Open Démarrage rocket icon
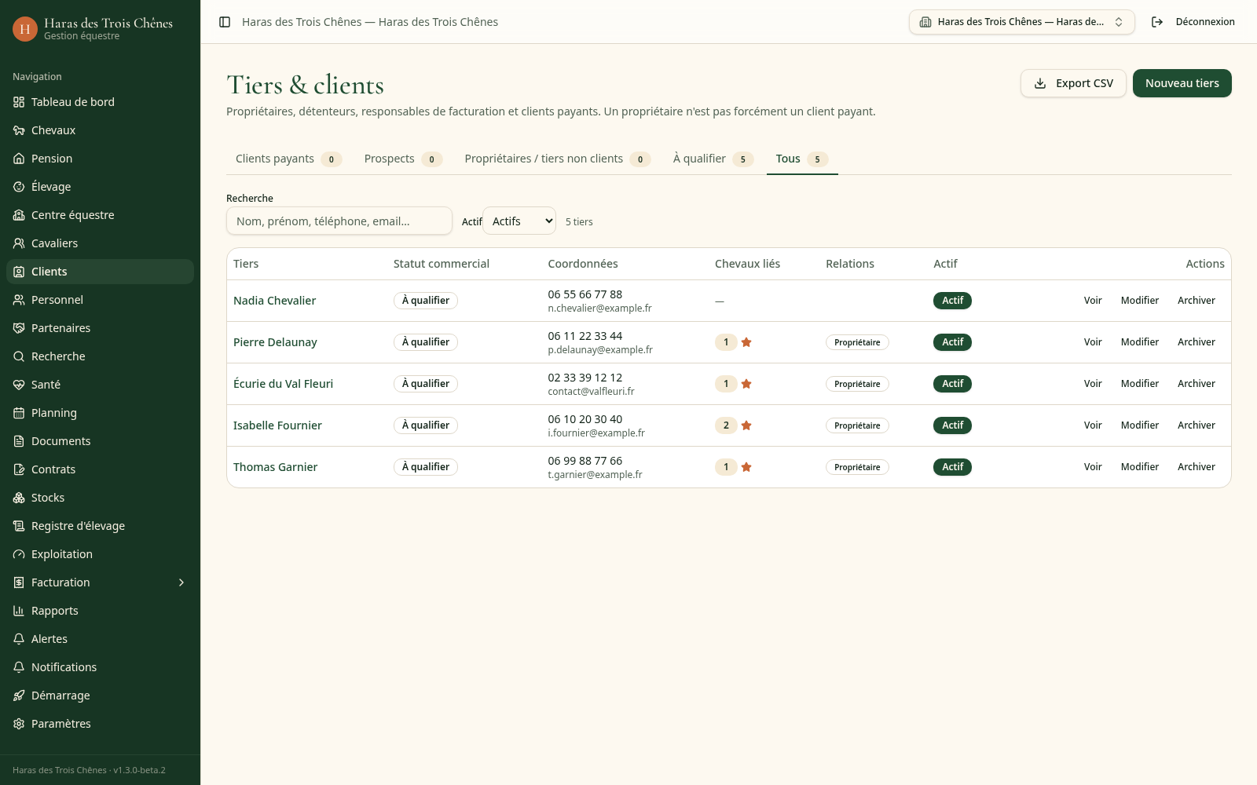Image resolution: width=1257 pixels, height=785 pixels. point(19,696)
